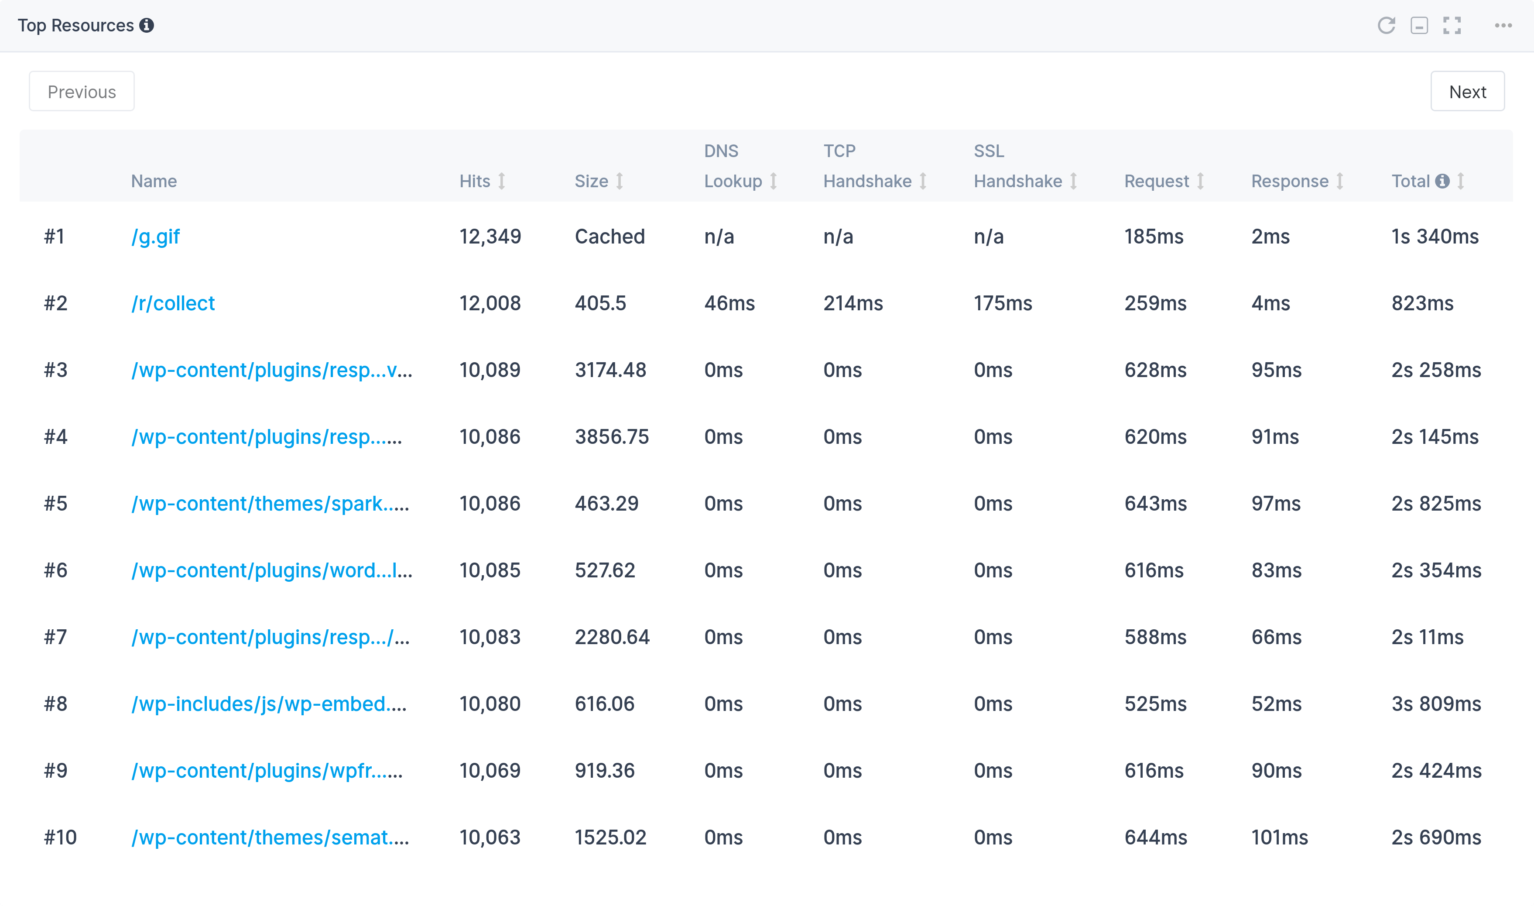Image resolution: width=1534 pixels, height=906 pixels.
Task: Click the DNS Lookup header label
Action: pyautogui.click(x=733, y=166)
